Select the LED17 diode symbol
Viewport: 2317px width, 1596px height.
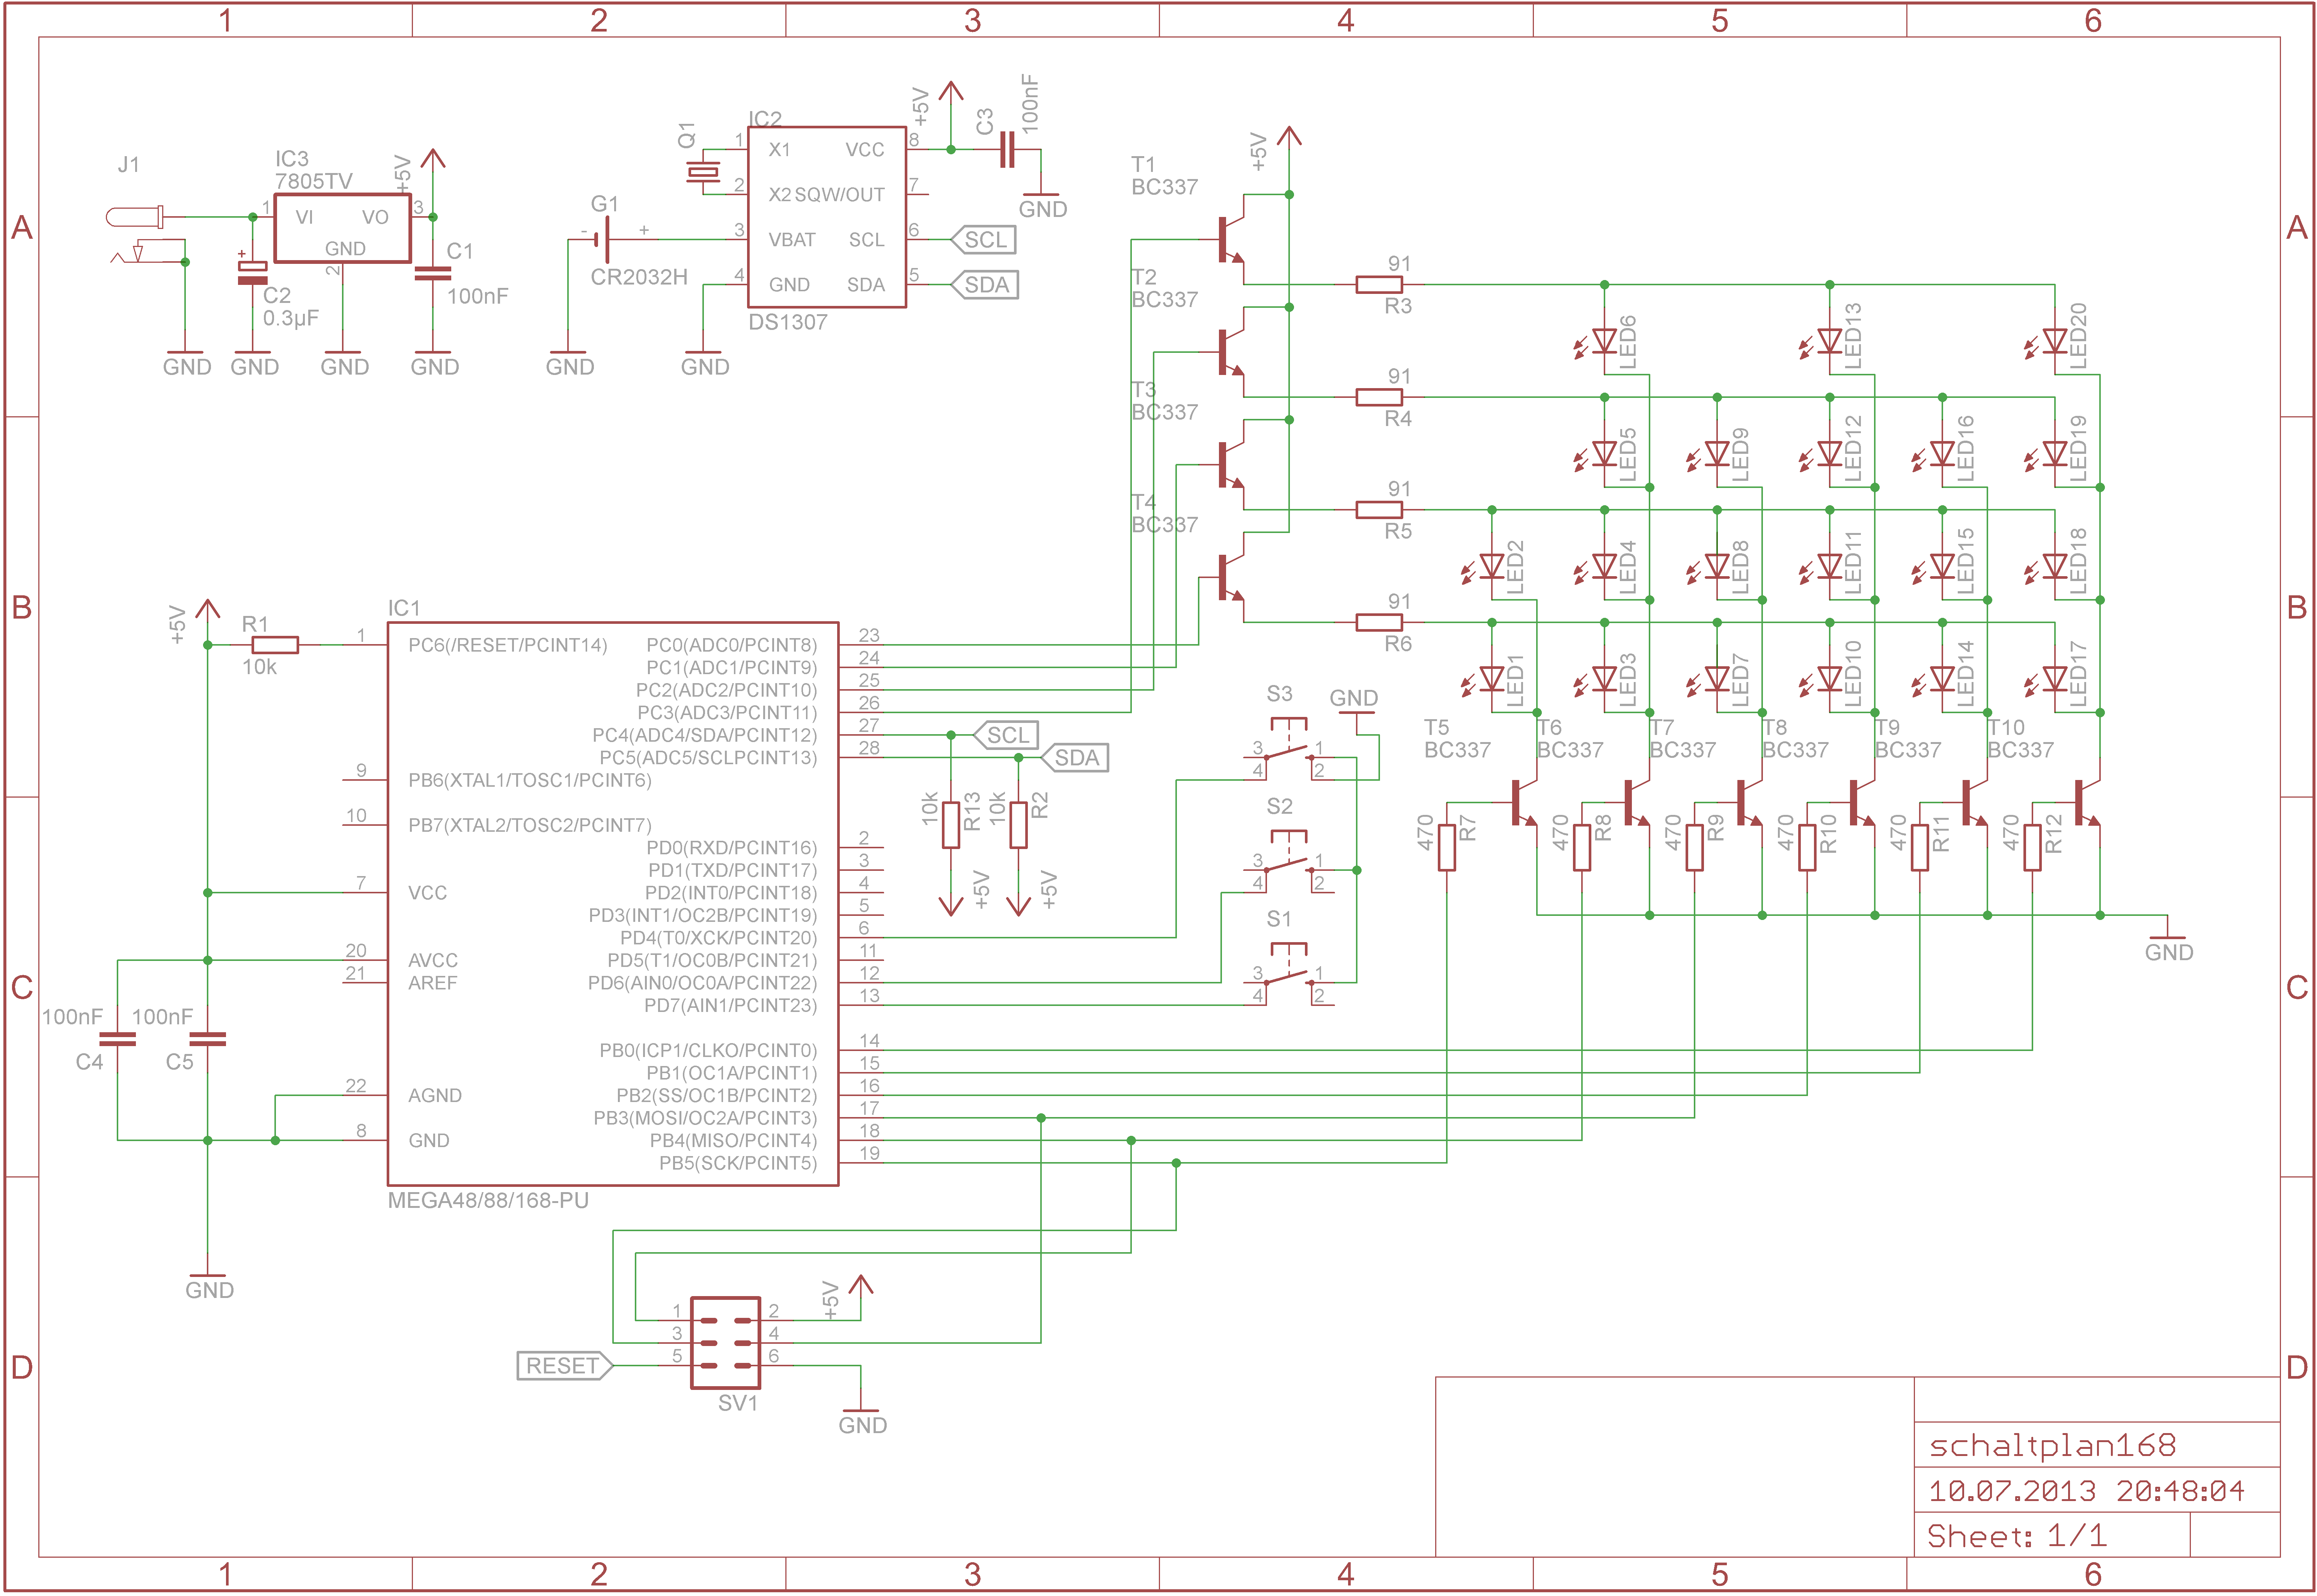pos(2048,681)
